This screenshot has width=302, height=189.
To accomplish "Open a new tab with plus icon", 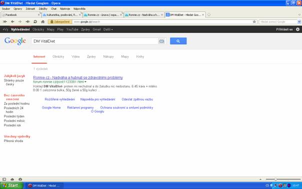I will click(209, 14).
